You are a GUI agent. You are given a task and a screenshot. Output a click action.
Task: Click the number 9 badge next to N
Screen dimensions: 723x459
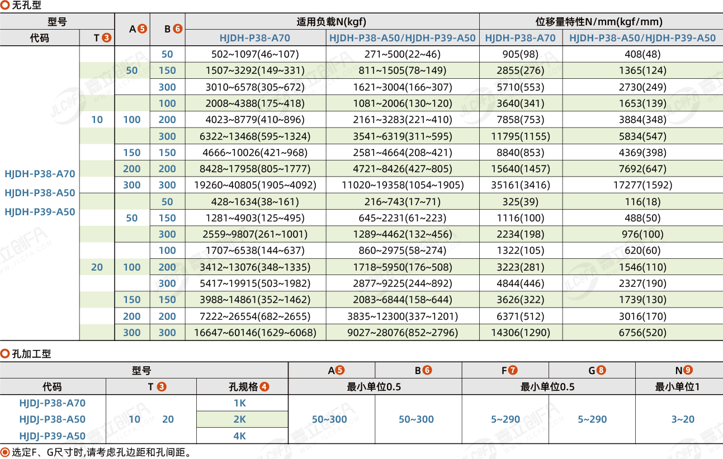pos(688,370)
